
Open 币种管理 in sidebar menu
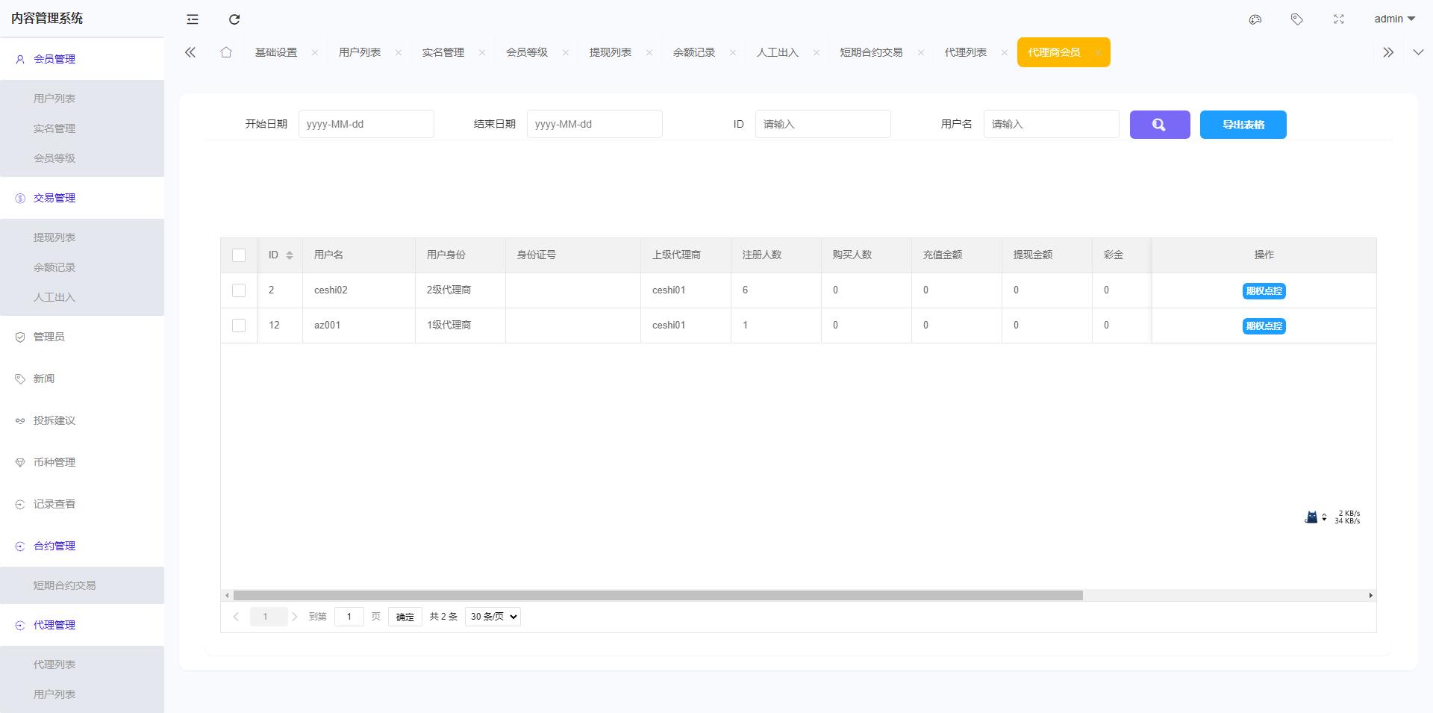54,462
